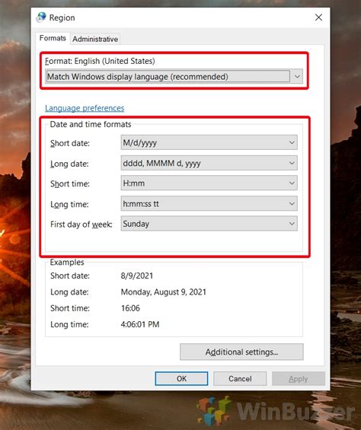Switch to the Formats tab

point(53,38)
